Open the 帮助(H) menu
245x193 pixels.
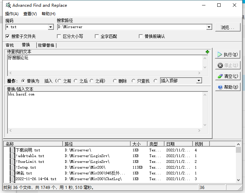point(48,14)
